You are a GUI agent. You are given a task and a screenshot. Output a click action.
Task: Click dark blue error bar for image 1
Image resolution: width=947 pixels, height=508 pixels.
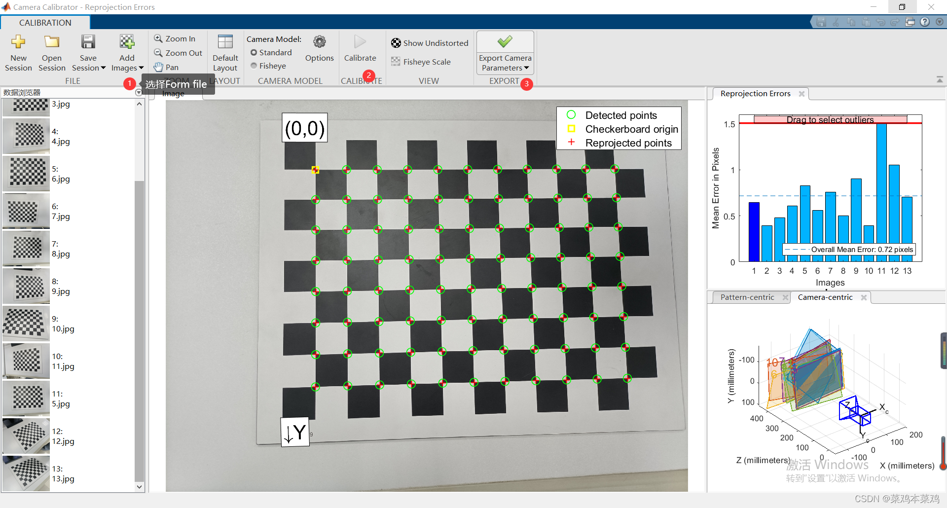(754, 232)
